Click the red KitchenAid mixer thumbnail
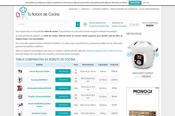Screen dimensions: 175x116 (x=20, y=88)
